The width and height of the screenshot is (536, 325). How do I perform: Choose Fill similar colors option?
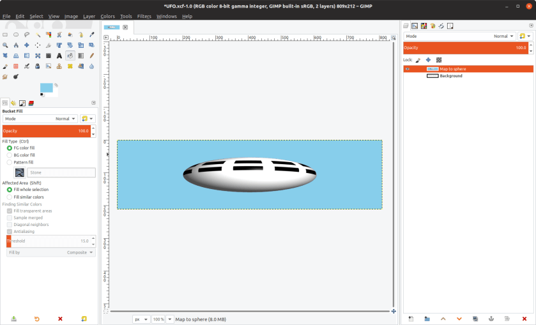click(x=10, y=197)
